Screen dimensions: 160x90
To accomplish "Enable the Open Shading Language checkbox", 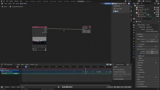I will [146, 31].
